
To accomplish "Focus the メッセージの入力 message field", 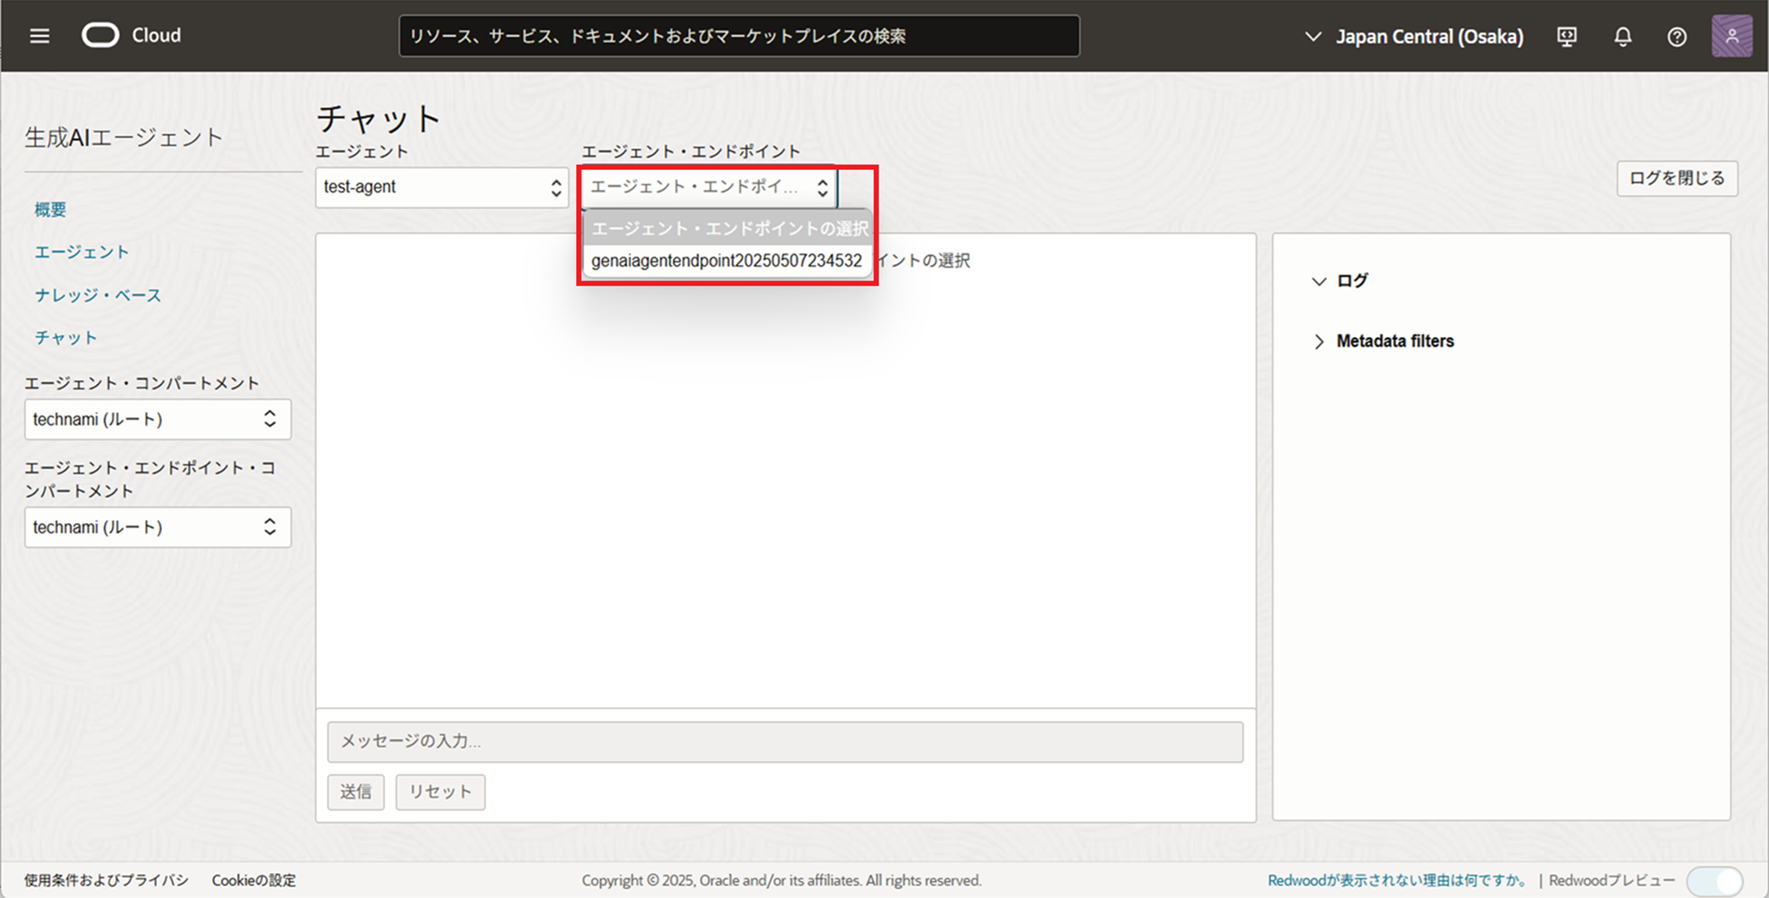I will coord(785,741).
